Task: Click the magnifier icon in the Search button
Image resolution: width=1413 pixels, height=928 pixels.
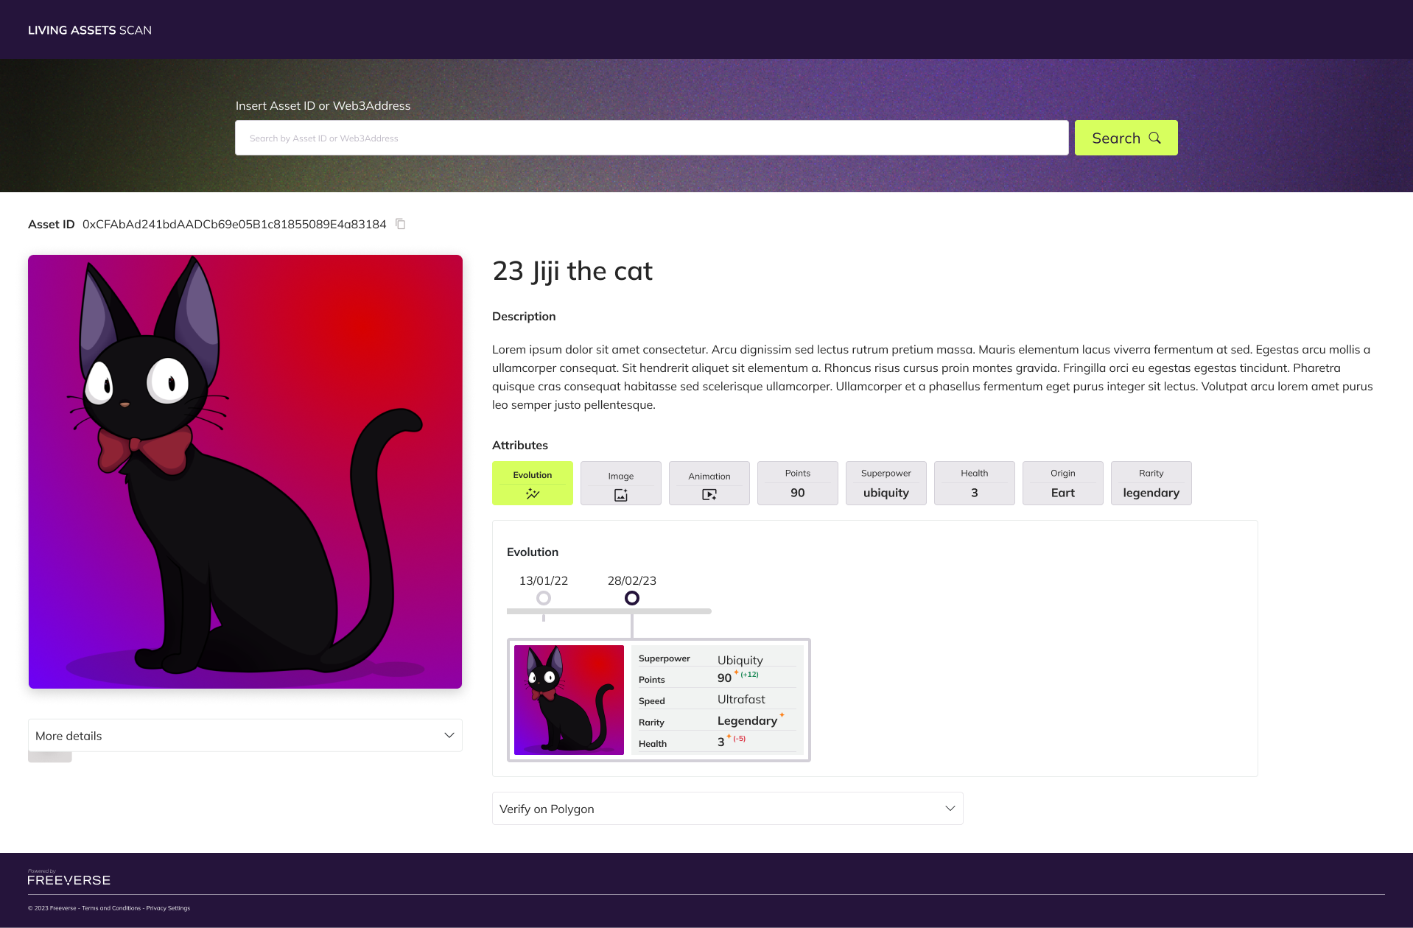Action: pos(1154,138)
